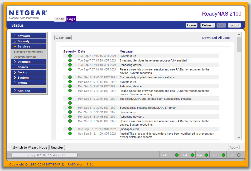The height and width of the screenshot is (171, 251).
Task: Click severity icon for Tue Sep 7 07:15:45 entry
Action: pyautogui.click(x=70, y=56)
